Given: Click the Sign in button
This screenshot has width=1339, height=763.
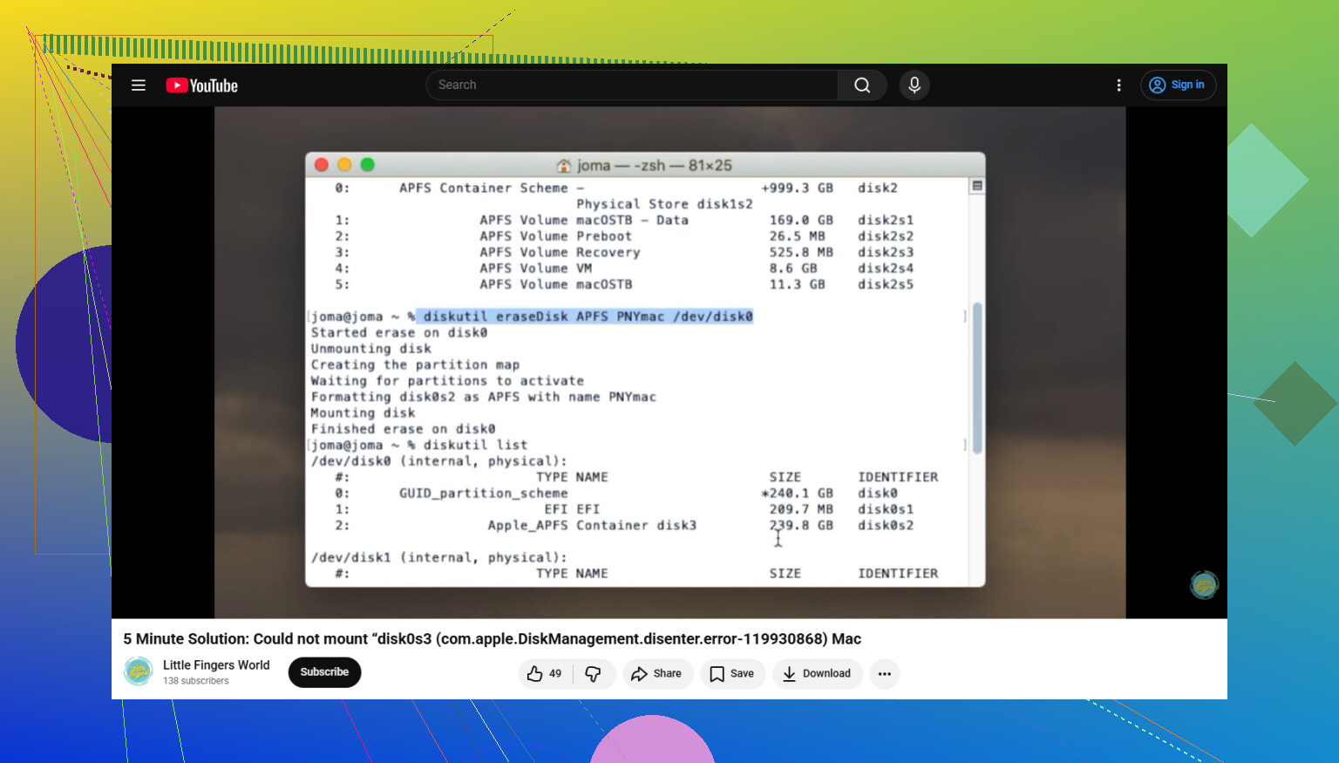Looking at the screenshot, I should click(x=1178, y=85).
